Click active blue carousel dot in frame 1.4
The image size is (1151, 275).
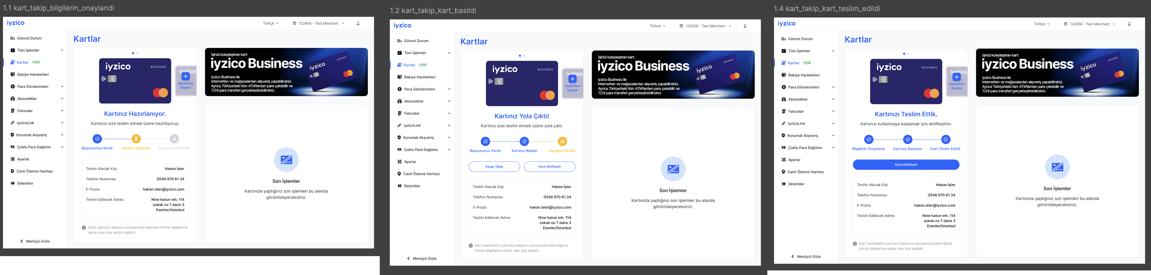(x=904, y=53)
